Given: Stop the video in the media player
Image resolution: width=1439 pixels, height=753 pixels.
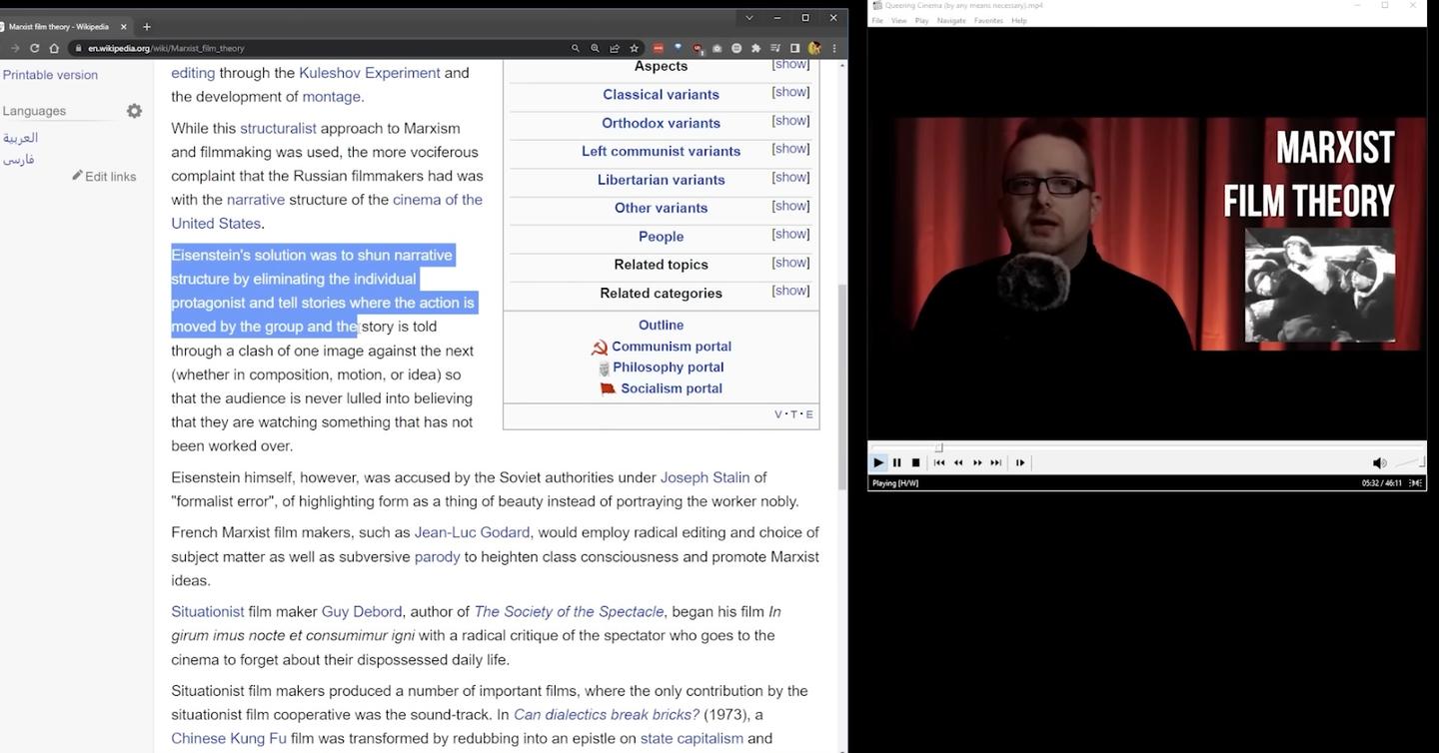Looking at the screenshot, I should [x=915, y=462].
